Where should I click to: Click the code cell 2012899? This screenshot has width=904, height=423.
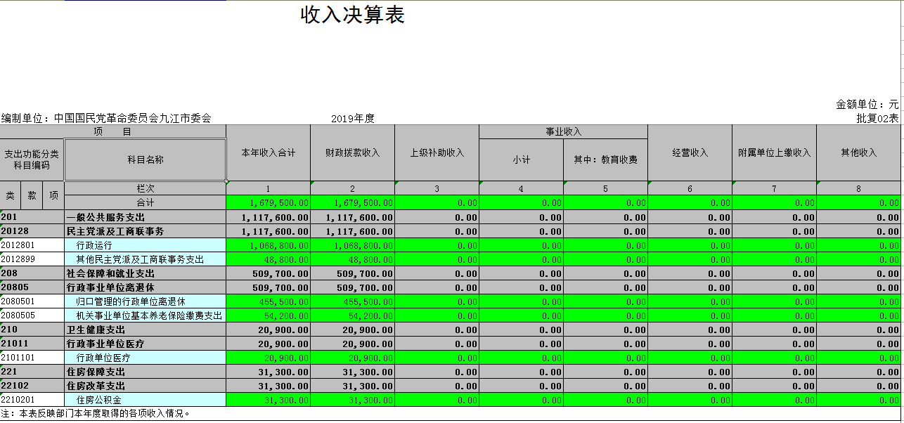tap(32, 259)
